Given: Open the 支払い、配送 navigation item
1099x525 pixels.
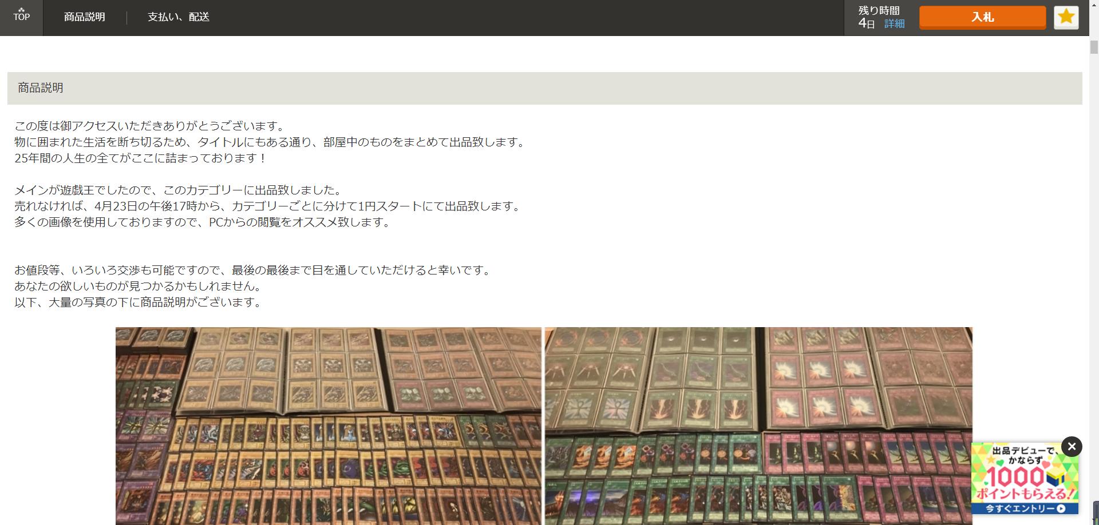Looking at the screenshot, I should [x=178, y=17].
